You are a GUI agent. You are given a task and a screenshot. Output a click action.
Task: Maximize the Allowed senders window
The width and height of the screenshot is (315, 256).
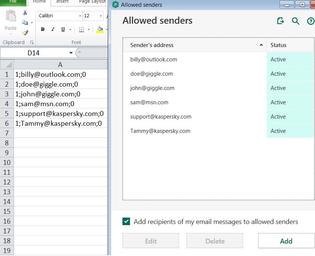click(302, 5)
